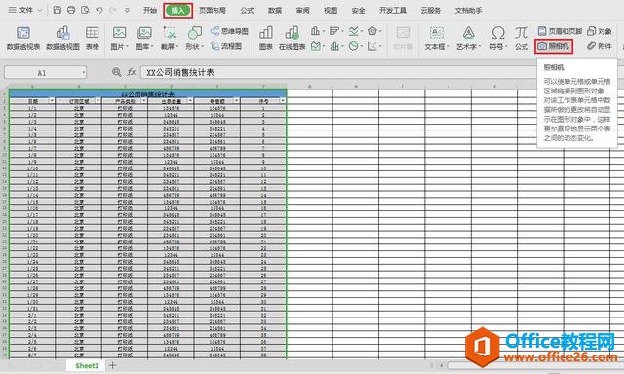
Task: Insert a flowchart (流程图)
Action: click(x=226, y=46)
